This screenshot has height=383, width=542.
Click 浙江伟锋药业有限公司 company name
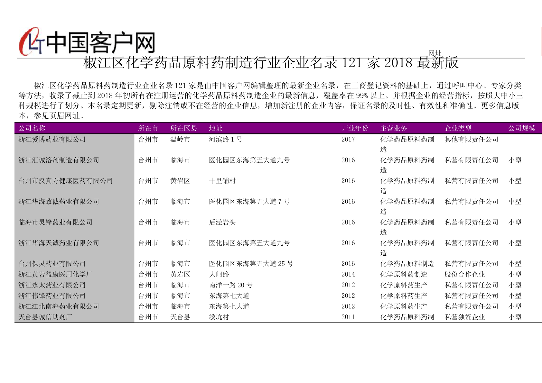point(52,296)
